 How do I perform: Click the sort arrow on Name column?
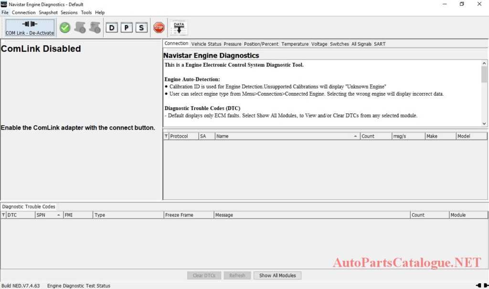pyautogui.click(x=355, y=136)
